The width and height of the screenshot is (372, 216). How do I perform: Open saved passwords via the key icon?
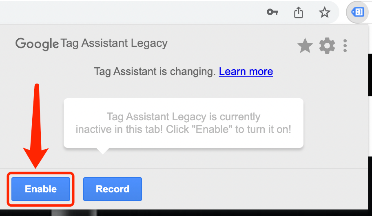272,12
